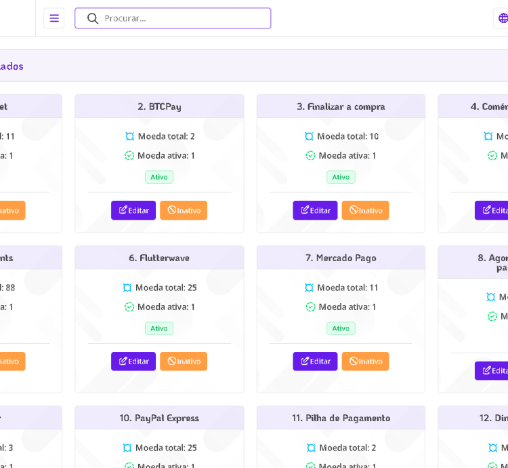Click 'Moeda ativa: 1' in Mercado Pago card
Screen dimensions: 508x468
[x=347, y=307]
